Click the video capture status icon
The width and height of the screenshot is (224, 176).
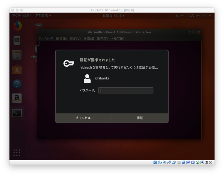pos(188,163)
